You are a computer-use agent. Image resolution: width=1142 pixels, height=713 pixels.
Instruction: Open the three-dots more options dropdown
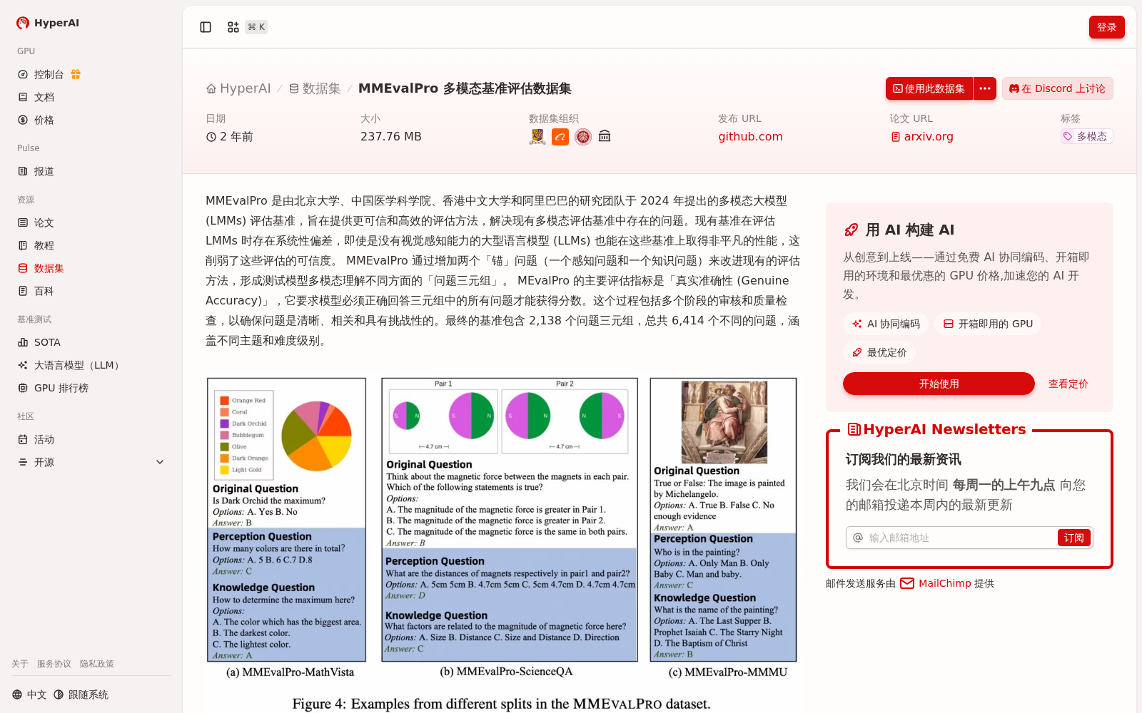(x=985, y=88)
